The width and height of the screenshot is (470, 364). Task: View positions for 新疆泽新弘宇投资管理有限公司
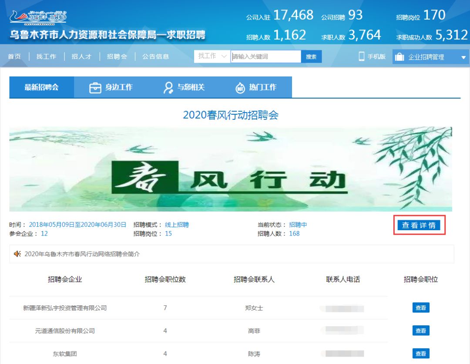421,308
